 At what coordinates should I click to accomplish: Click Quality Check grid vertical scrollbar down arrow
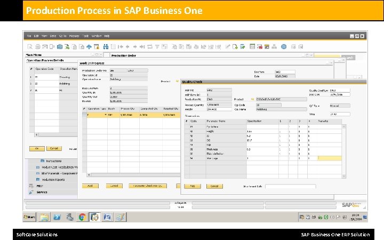coord(344,176)
